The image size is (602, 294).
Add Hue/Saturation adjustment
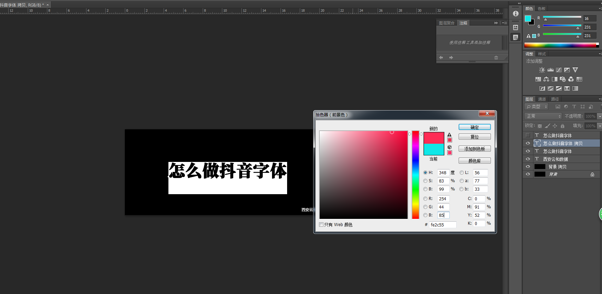(538, 79)
